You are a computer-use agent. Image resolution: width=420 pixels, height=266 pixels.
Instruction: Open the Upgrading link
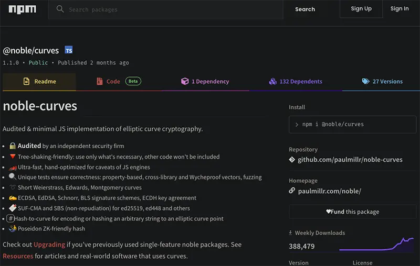point(49,245)
